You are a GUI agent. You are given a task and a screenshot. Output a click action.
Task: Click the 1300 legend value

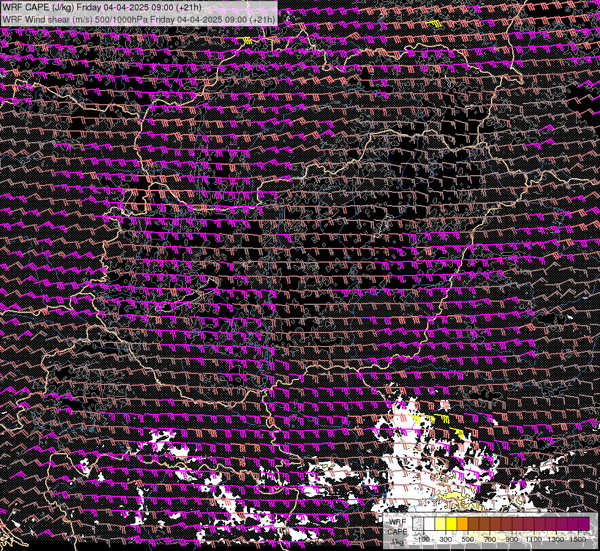pyautogui.click(x=556, y=539)
